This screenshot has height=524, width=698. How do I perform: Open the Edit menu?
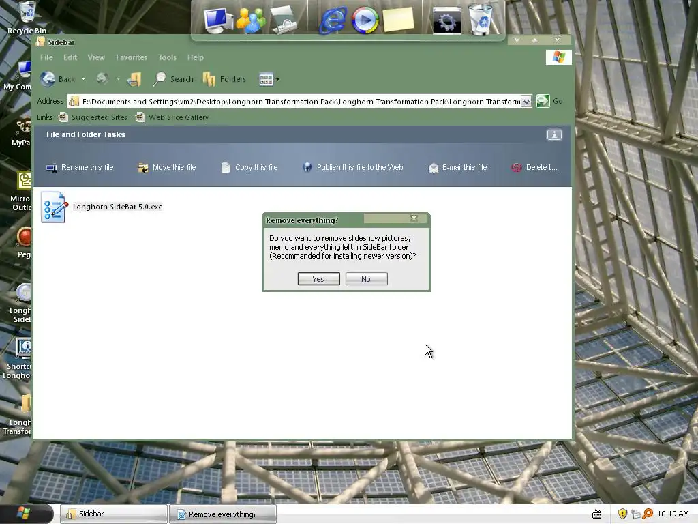click(70, 57)
